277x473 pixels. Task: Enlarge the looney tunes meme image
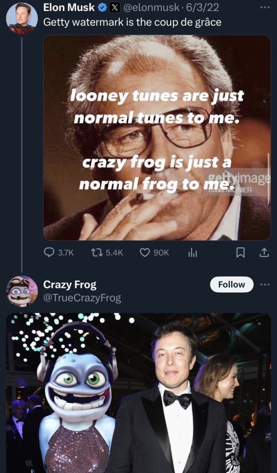(157, 138)
